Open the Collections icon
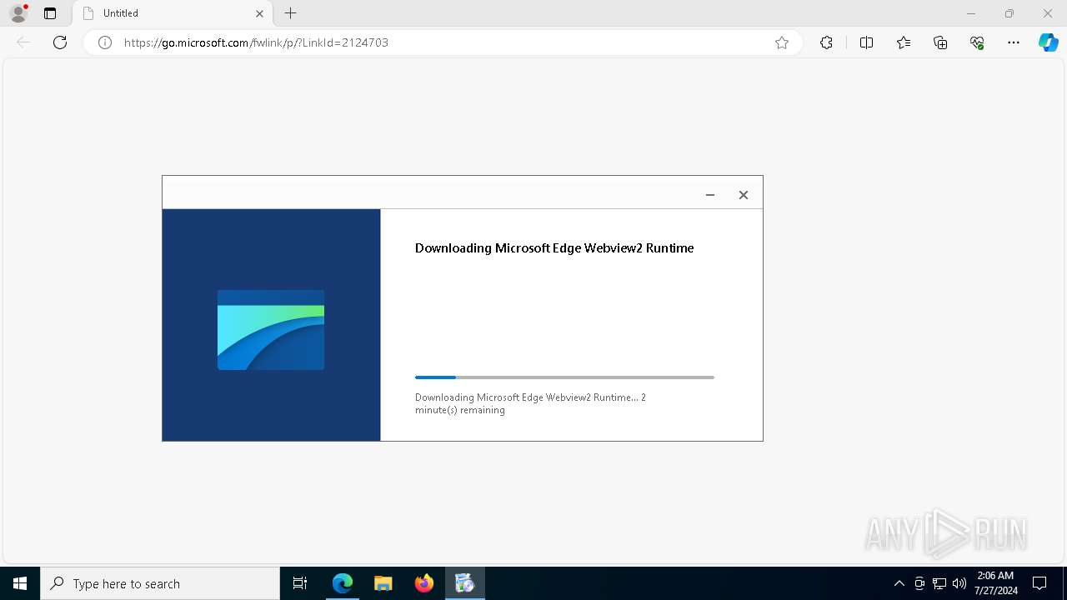The width and height of the screenshot is (1067, 600). click(940, 42)
